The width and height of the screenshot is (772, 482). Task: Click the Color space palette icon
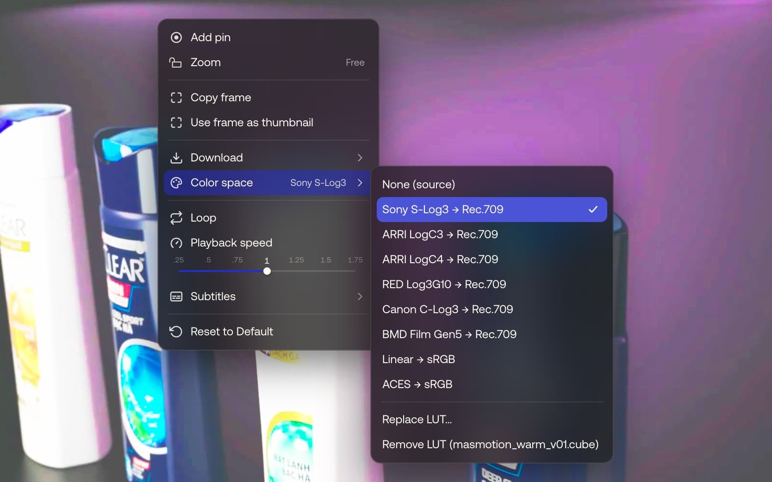[176, 183]
